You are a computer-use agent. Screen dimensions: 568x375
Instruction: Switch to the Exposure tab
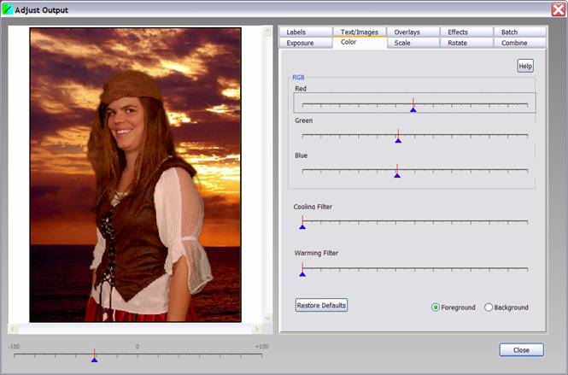306,43
